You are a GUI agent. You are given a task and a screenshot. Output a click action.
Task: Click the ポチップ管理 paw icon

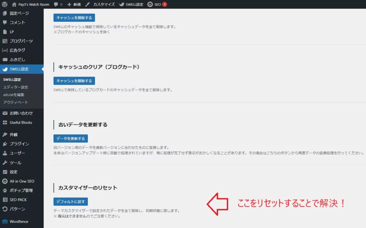(x=5, y=190)
